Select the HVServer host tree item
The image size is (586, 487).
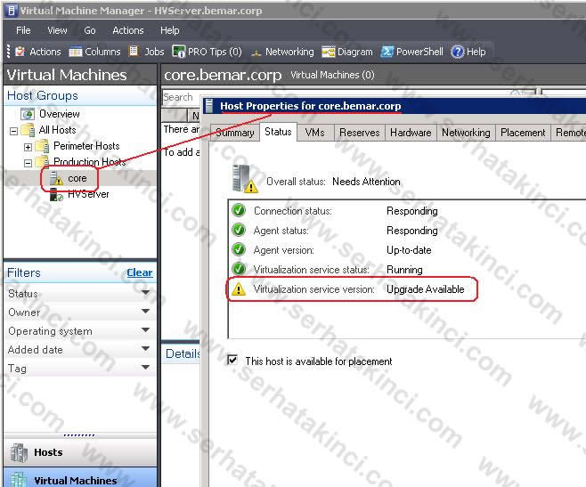coord(88,194)
